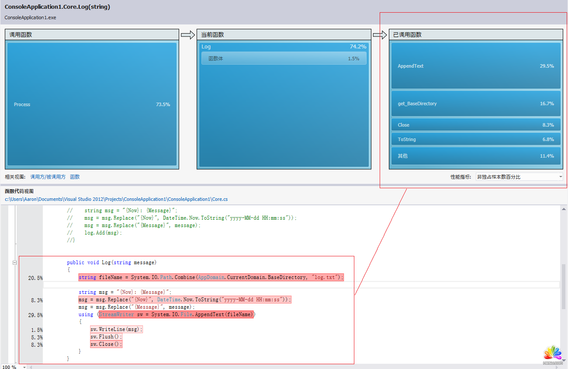Click the highlighted sw.Close() statement
Screen dimensions: 568x369
106,344
